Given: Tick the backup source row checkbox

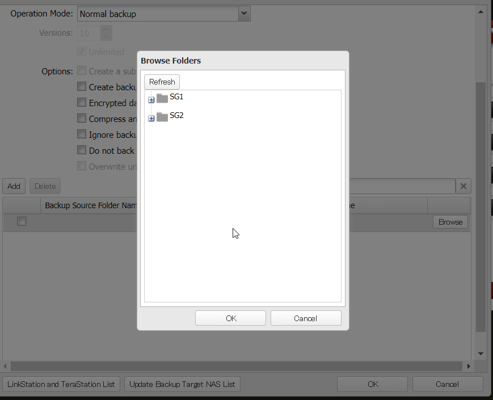Looking at the screenshot, I should pyautogui.click(x=22, y=221).
